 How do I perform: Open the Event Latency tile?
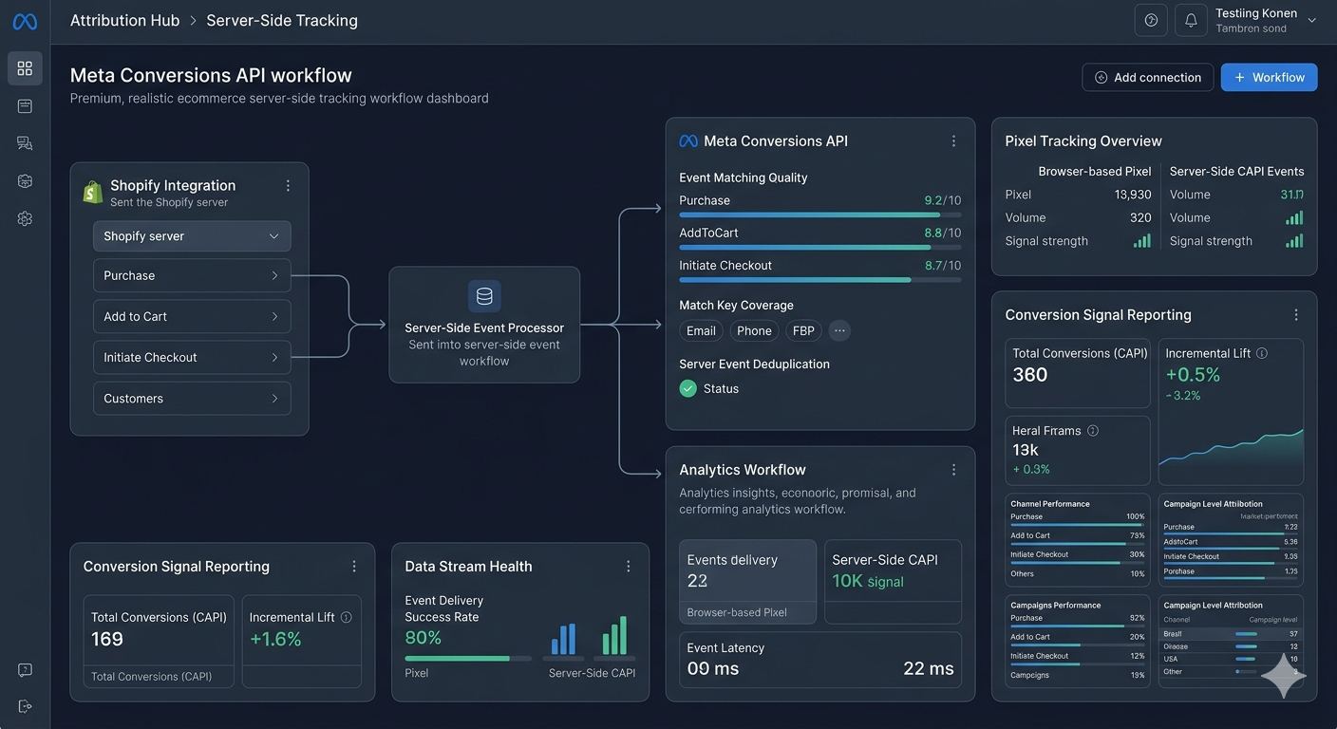[820, 660]
